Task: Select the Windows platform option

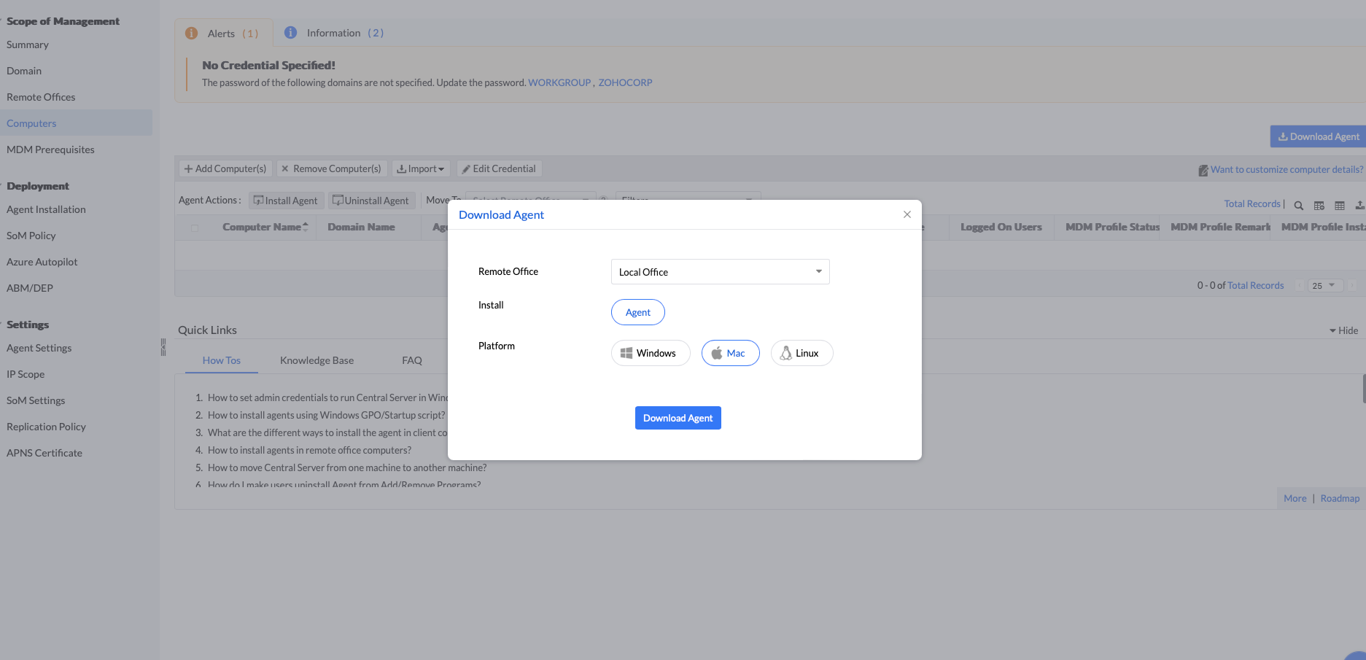Action: pyautogui.click(x=650, y=353)
